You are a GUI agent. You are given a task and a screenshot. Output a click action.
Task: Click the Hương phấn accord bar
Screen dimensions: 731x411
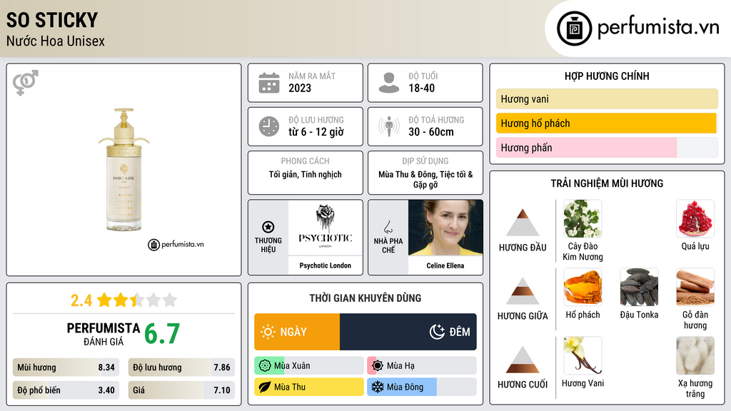coord(607,148)
